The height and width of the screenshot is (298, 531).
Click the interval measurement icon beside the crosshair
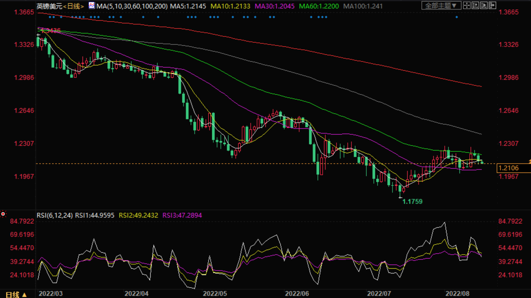pyautogui.click(x=475, y=5)
